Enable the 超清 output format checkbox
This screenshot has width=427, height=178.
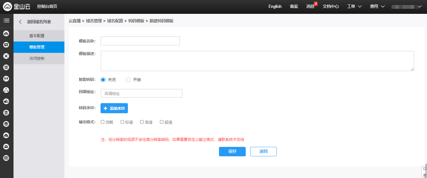tap(161, 122)
